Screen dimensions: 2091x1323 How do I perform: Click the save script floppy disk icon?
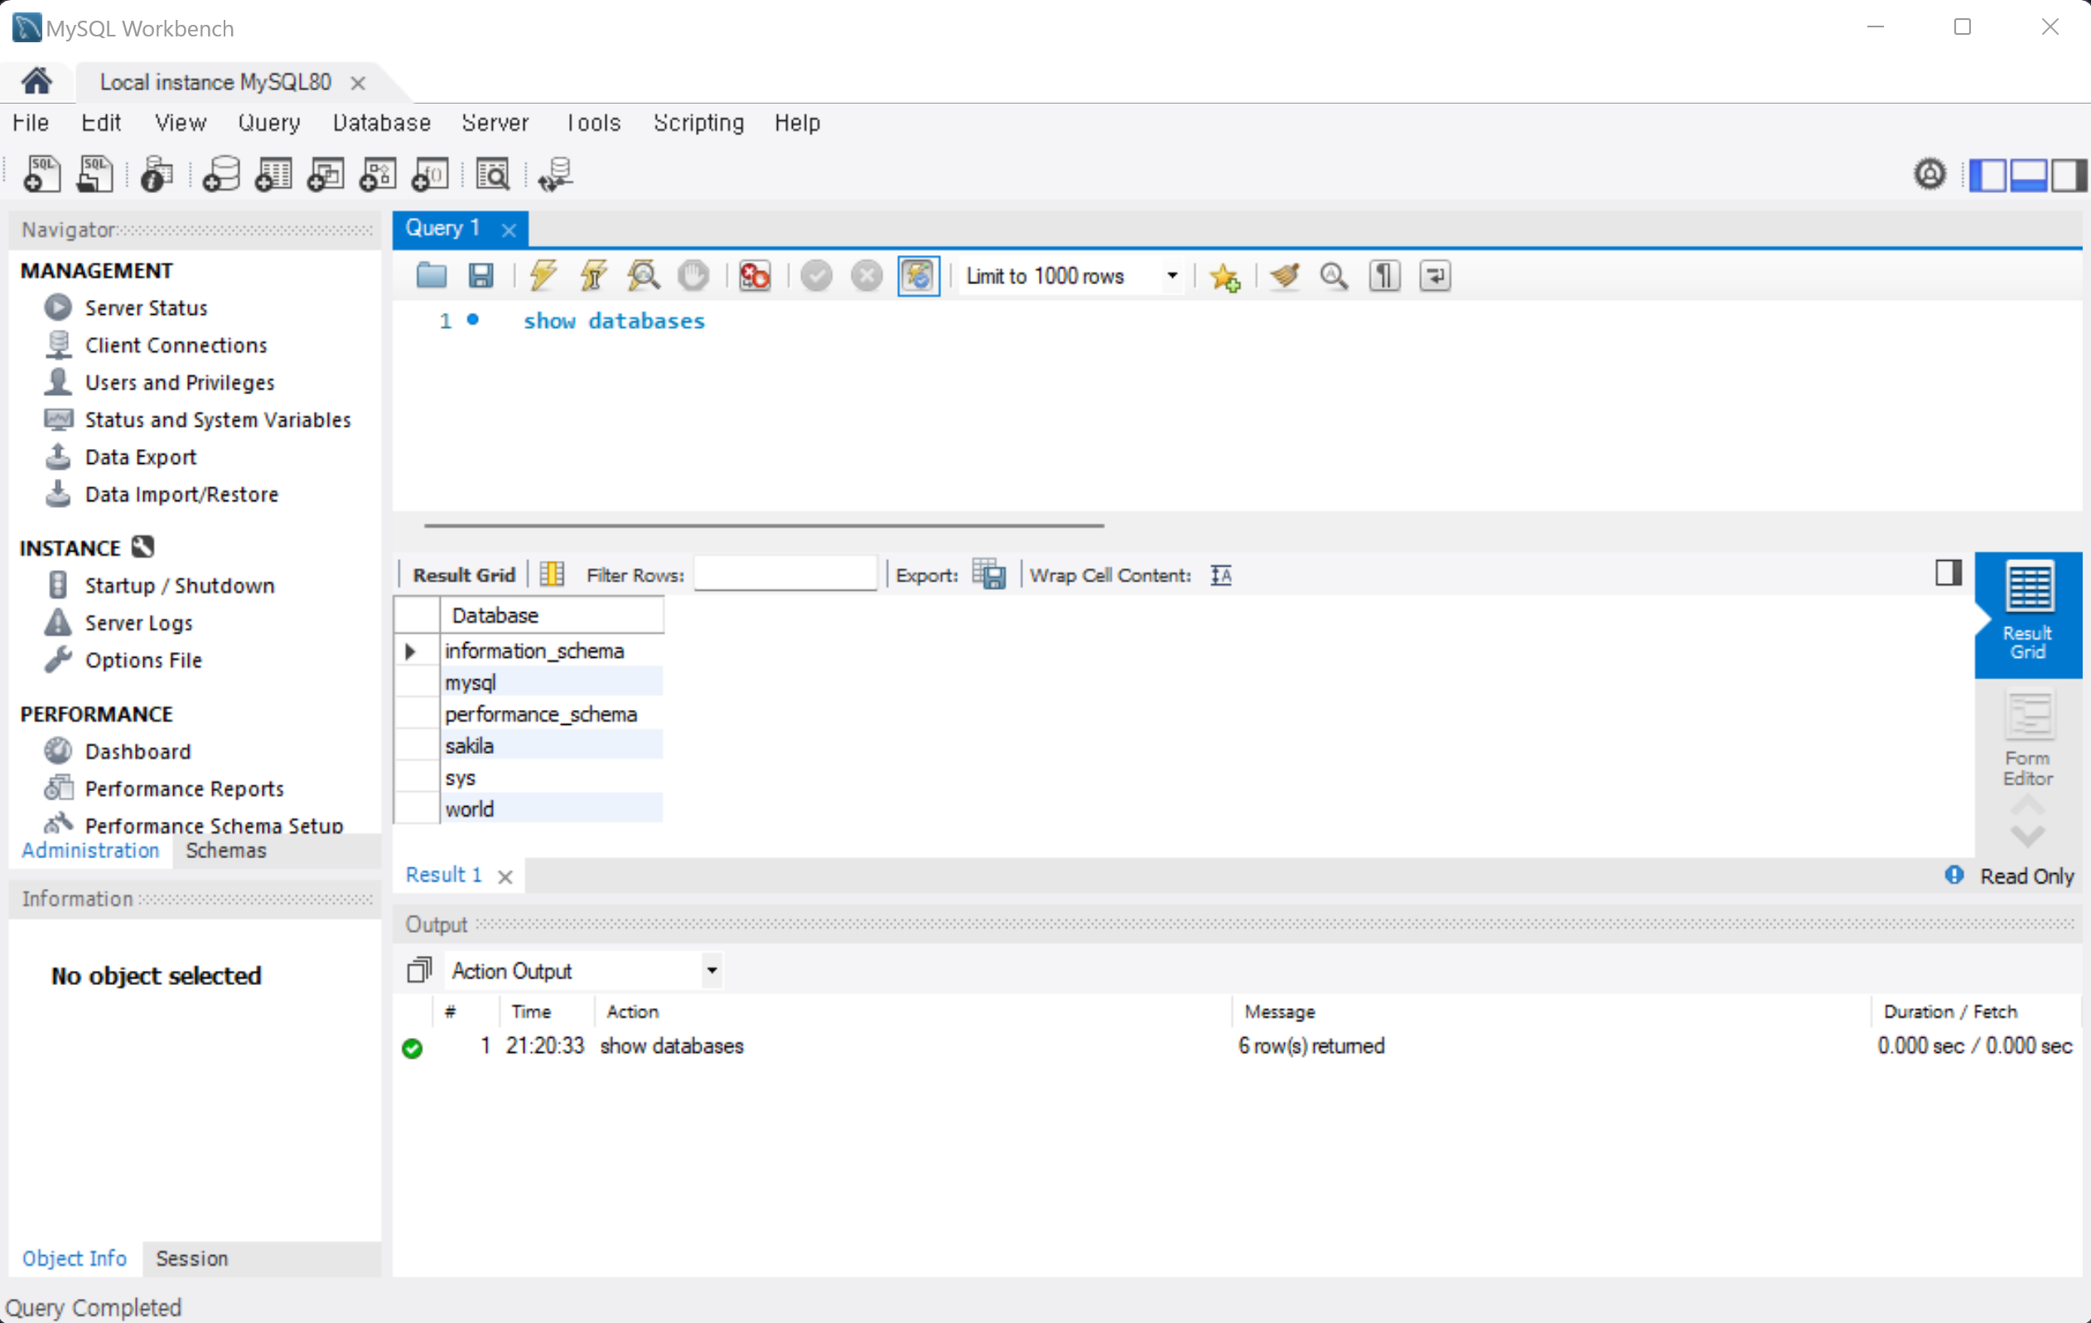481,276
